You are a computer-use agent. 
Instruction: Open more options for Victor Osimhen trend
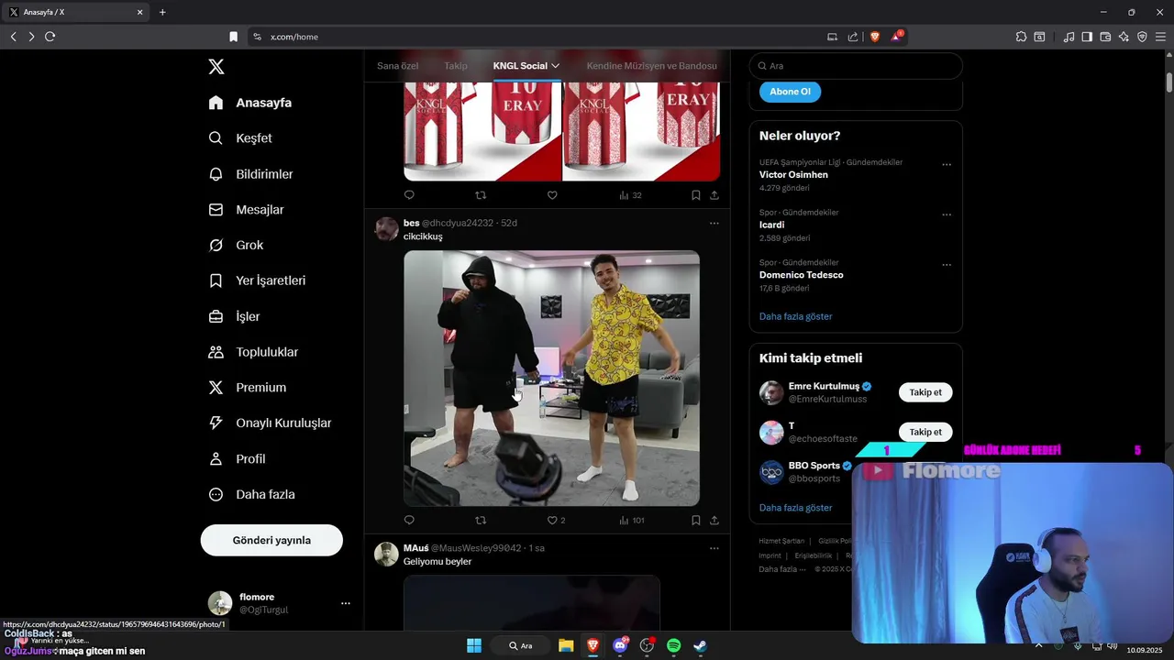point(947,165)
